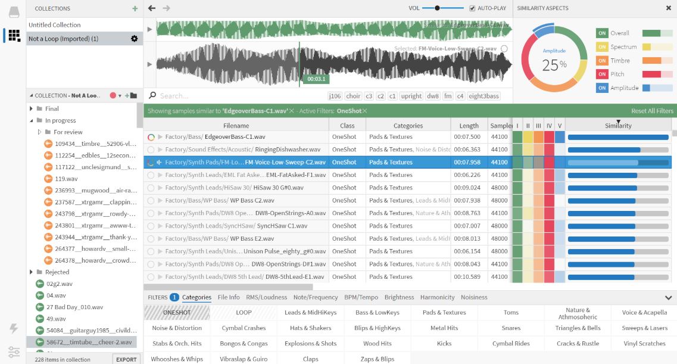Image resolution: width=677 pixels, height=364 pixels.
Task: Navigate back with left arrow
Action: pos(152,8)
